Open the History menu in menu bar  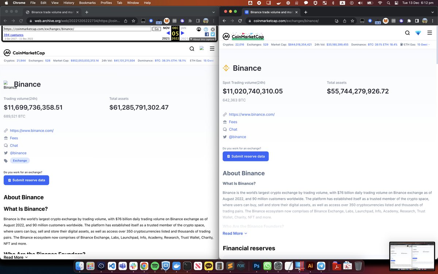[69, 3]
